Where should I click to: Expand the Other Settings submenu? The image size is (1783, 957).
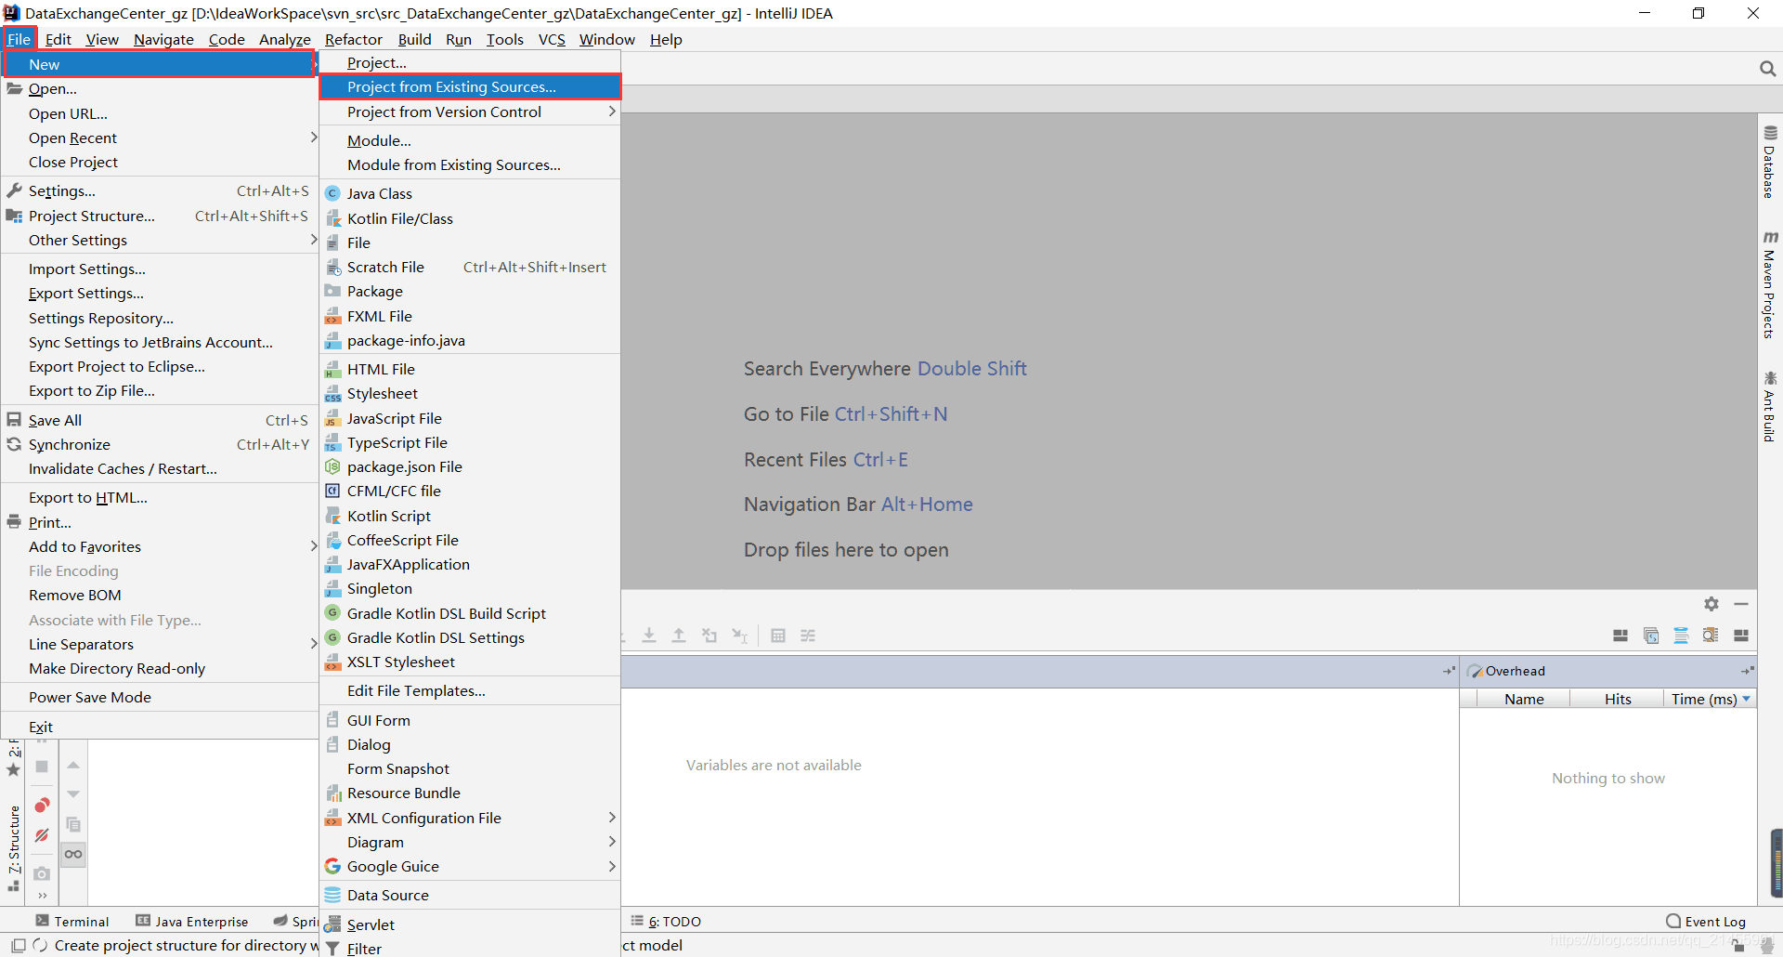pyautogui.click(x=314, y=240)
